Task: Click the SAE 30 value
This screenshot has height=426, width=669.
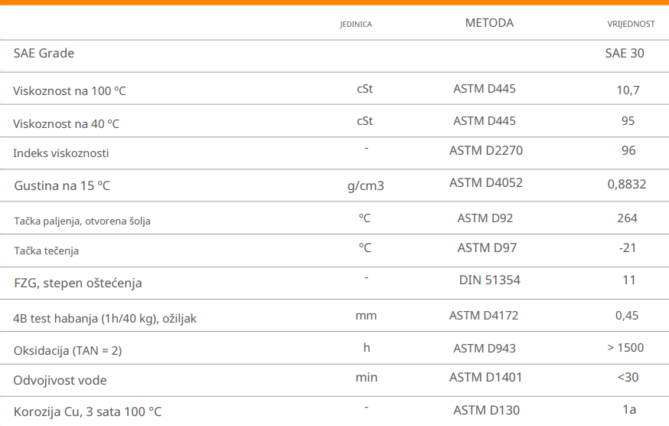Action: (625, 54)
